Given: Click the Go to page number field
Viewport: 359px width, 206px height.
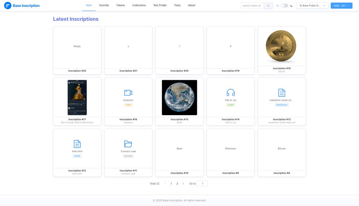Looking at the screenshot, I should click(203, 184).
